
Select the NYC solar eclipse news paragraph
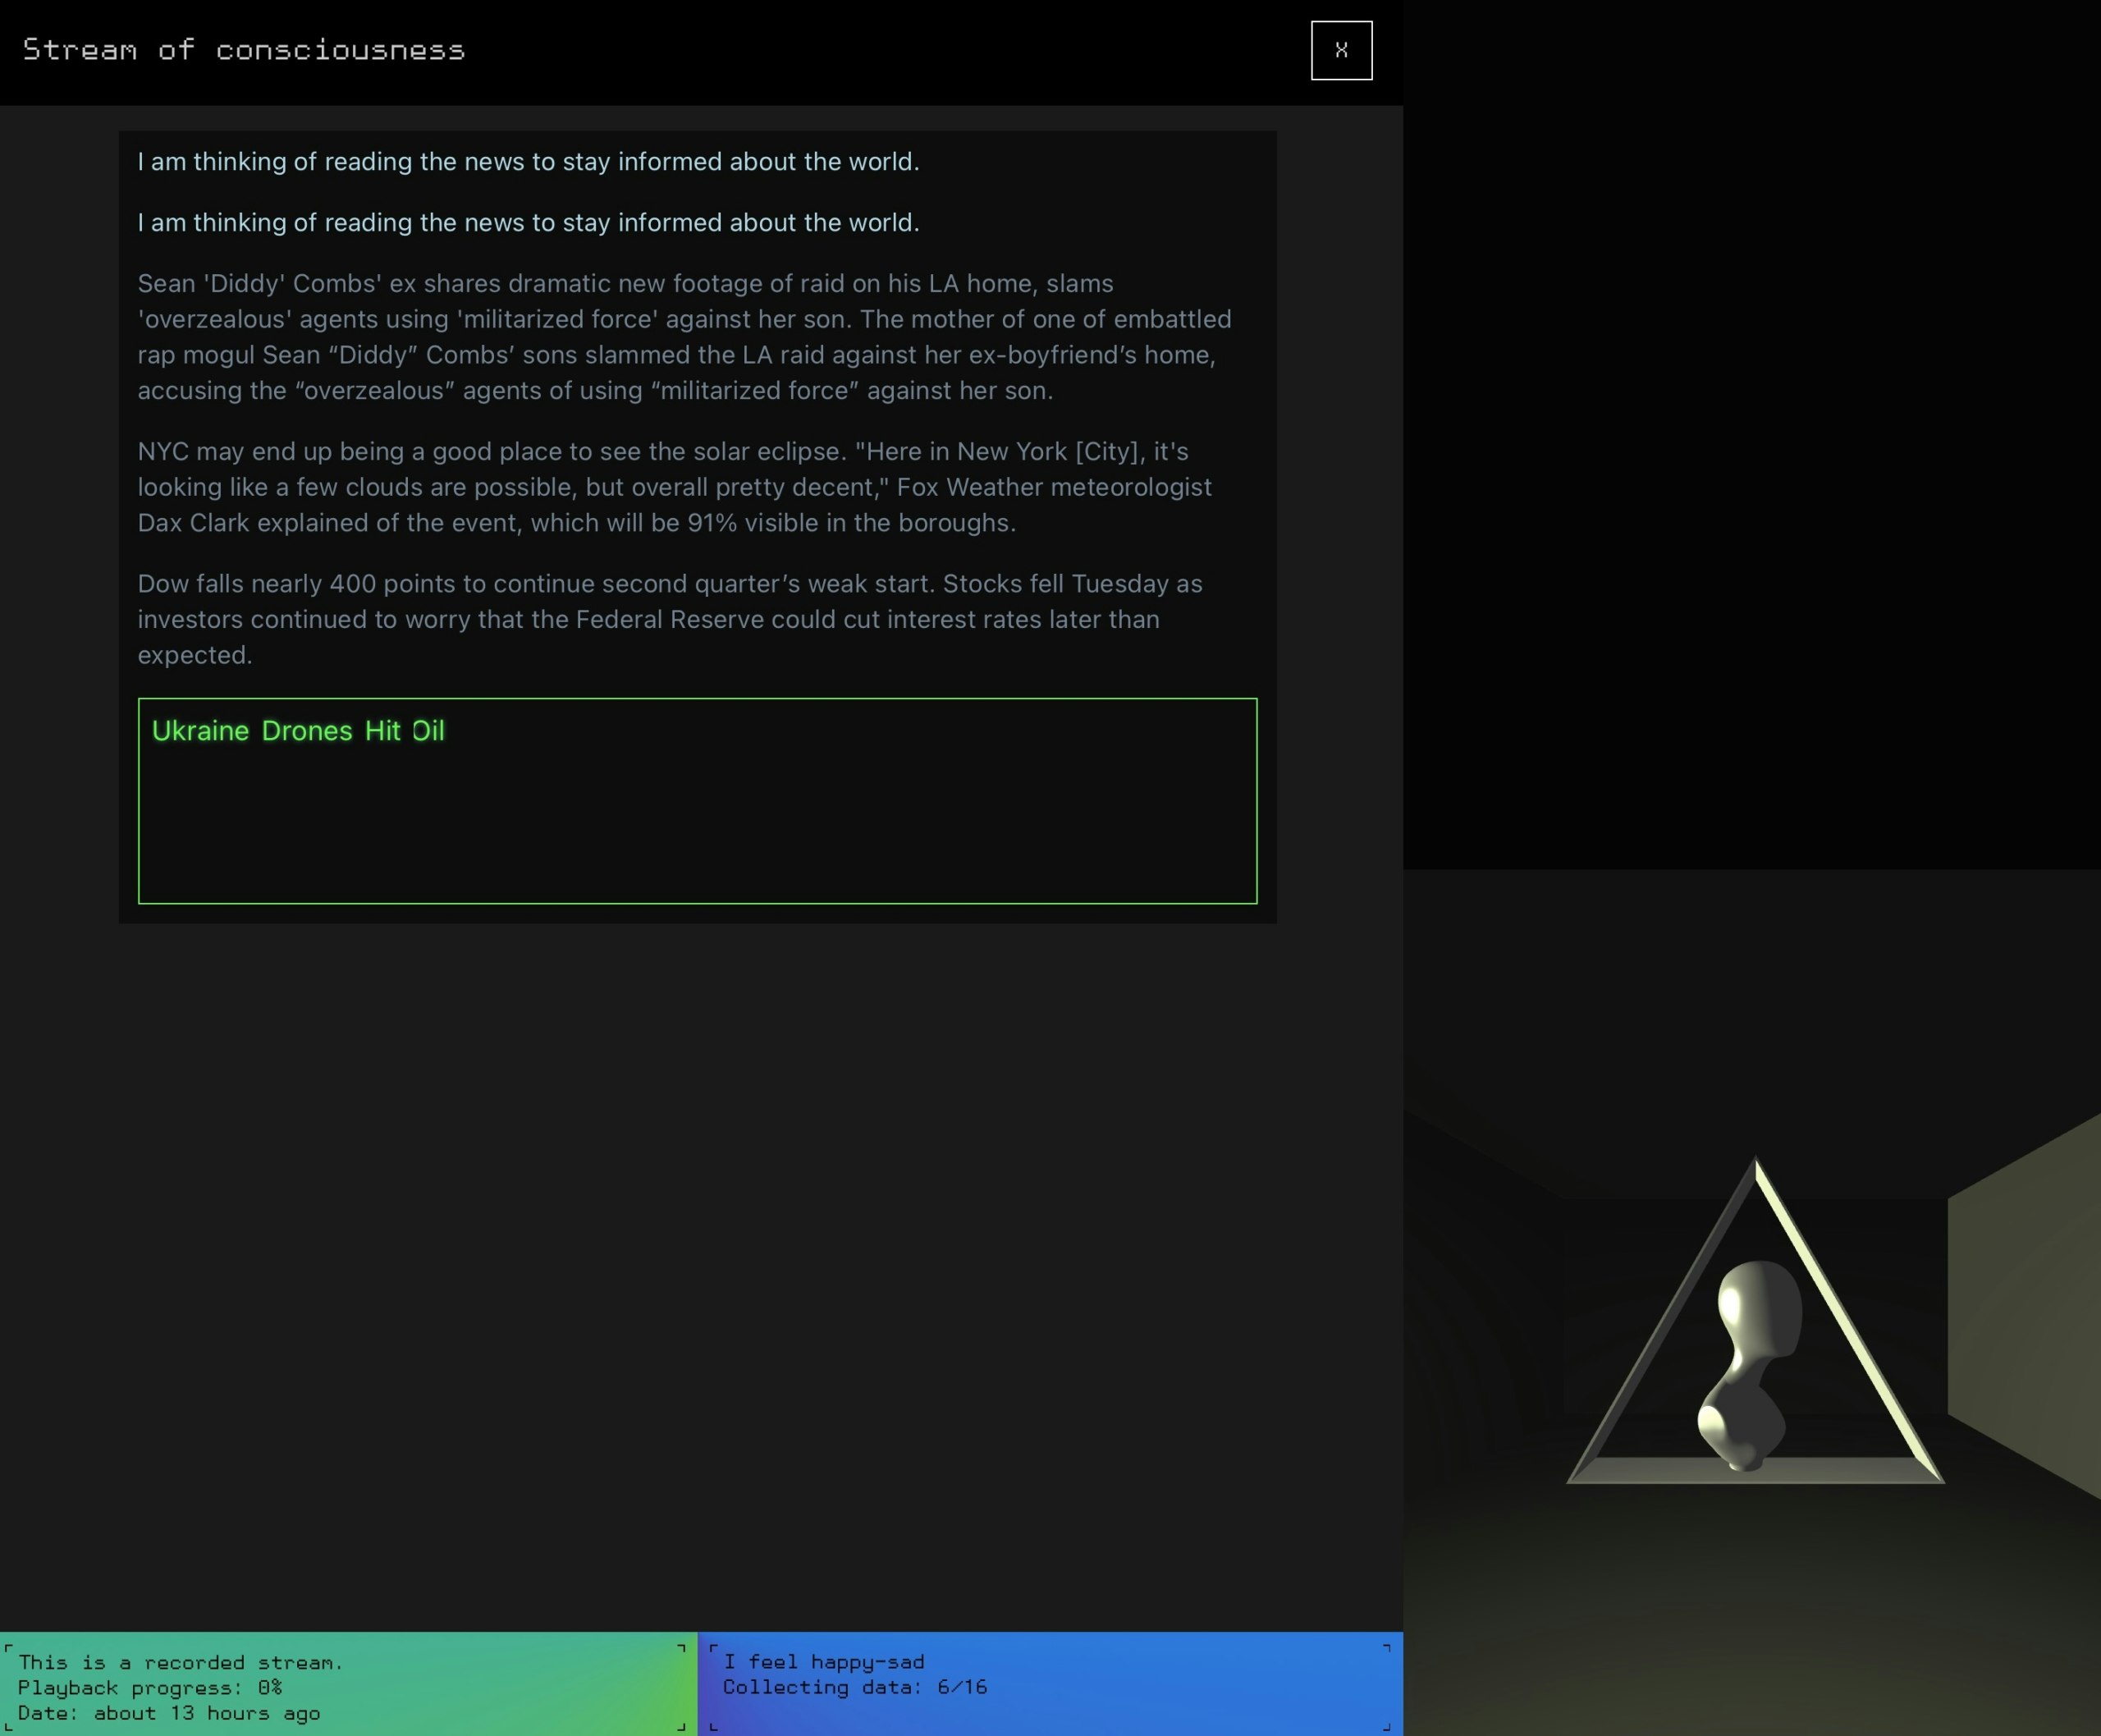[x=675, y=487]
